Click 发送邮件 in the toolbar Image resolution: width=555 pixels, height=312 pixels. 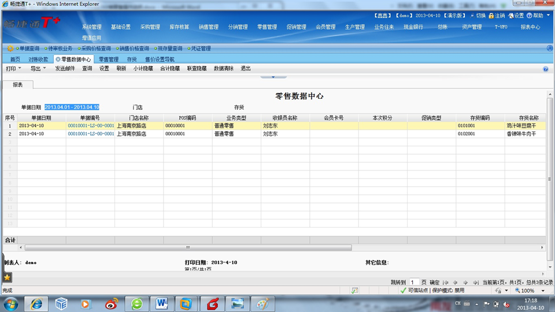pos(65,69)
